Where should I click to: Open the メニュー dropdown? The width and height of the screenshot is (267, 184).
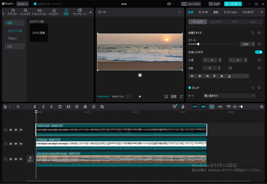(22, 4)
